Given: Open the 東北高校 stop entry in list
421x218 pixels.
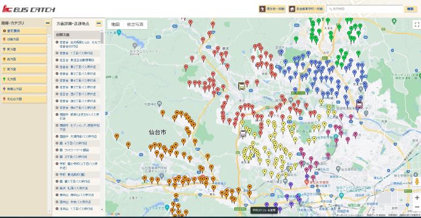Looking at the screenshot, I should pyautogui.click(x=77, y=174).
